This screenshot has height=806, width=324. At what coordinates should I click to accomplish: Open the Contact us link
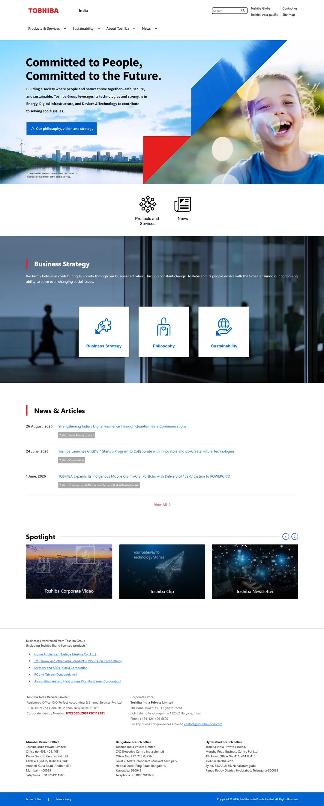290,8
